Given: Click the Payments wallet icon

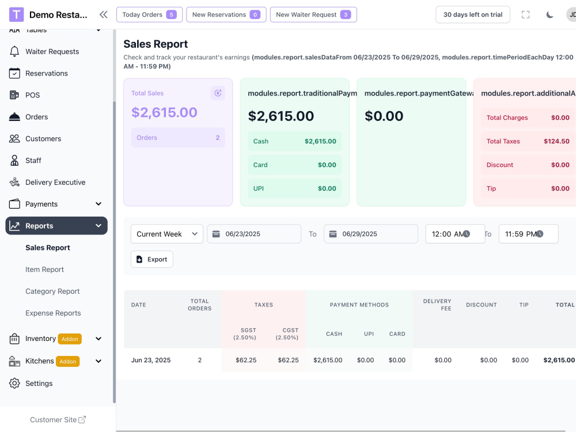Looking at the screenshot, I should pyautogui.click(x=14, y=204).
